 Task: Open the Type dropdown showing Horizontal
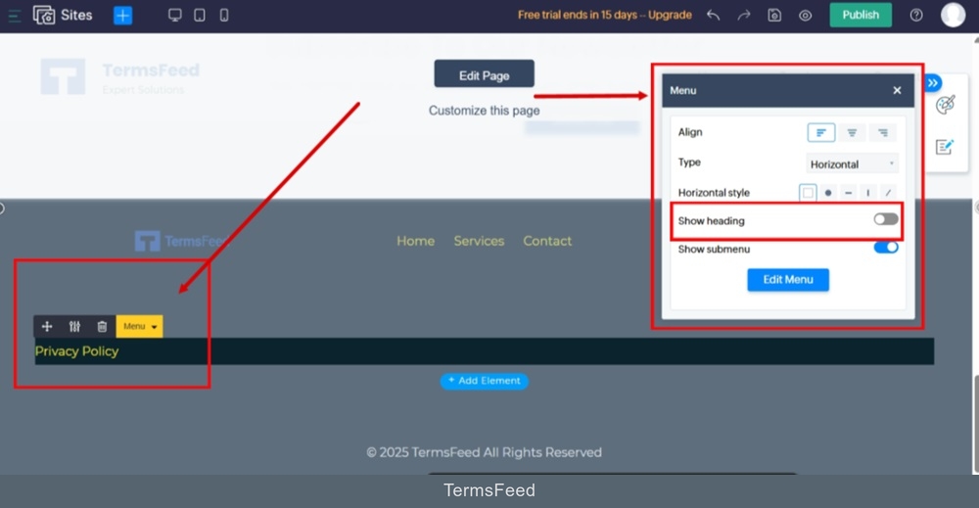coord(852,164)
